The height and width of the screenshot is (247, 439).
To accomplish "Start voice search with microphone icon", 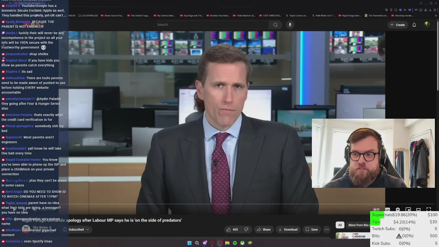I will (x=290, y=25).
